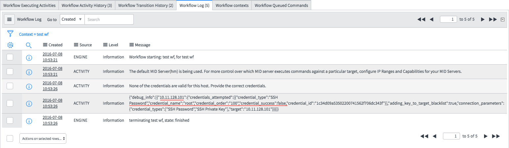Open the first 2016-07-08 10:53:21 record link
The image size is (509, 148).
(x=53, y=57)
